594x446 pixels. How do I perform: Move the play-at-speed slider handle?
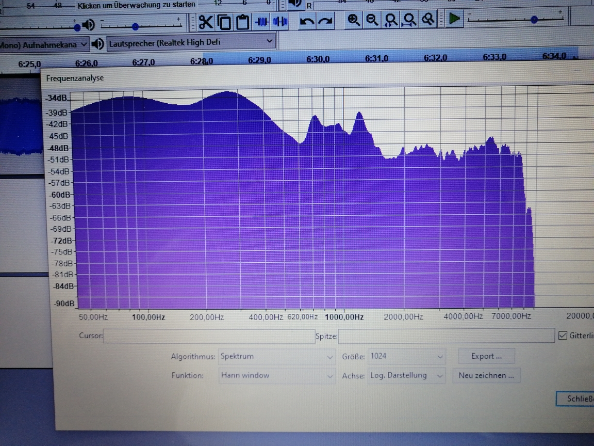[x=534, y=19]
